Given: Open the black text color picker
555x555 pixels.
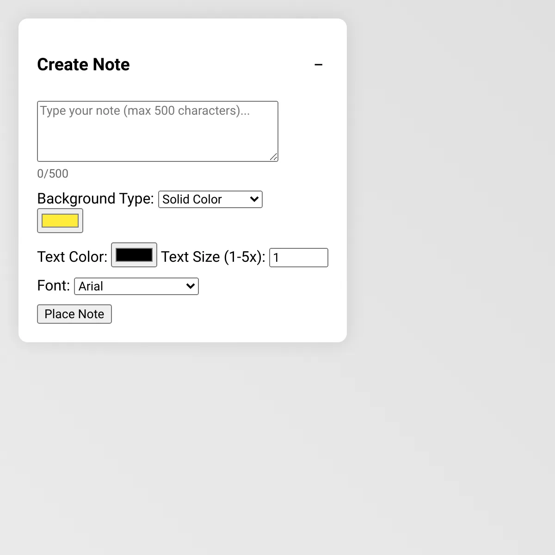Looking at the screenshot, I should [x=134, y=255].
